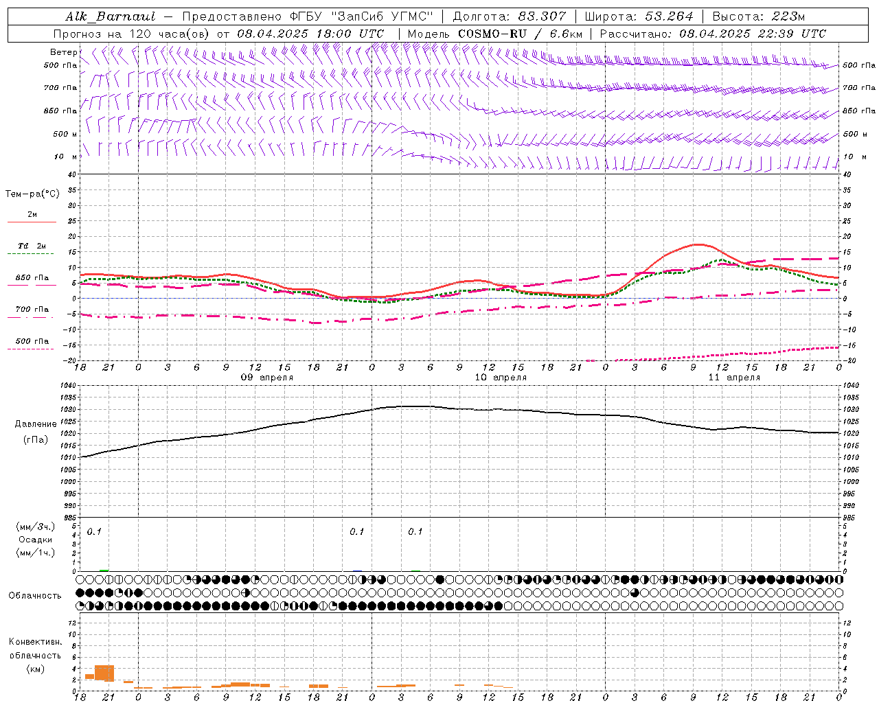Click the 500 гПа temperature legend entry
The width and height of the screenshot is (879, 703).
point(32,341)
